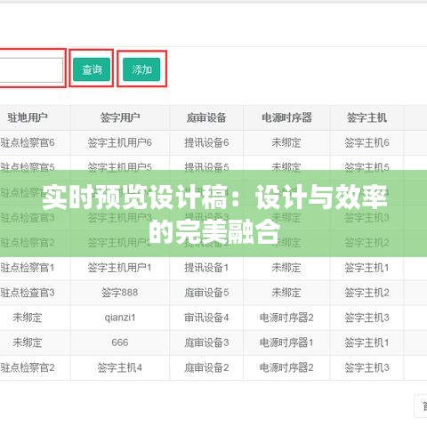This screenshot has width=427, height=427.
Task: Click the 审讯设备4 cell
Action: click(206, 318)
